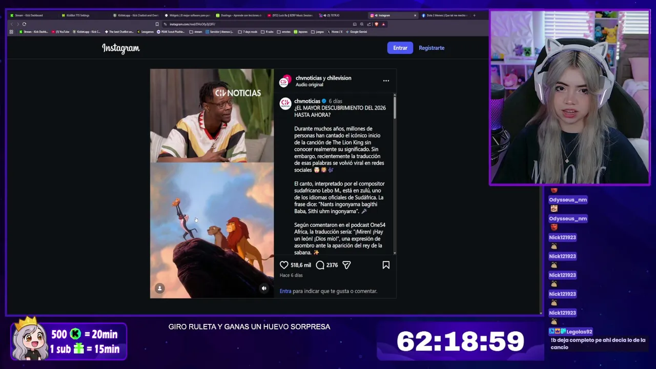
Task: Save the post with the bookmark icon
Action: coord(386,265)
